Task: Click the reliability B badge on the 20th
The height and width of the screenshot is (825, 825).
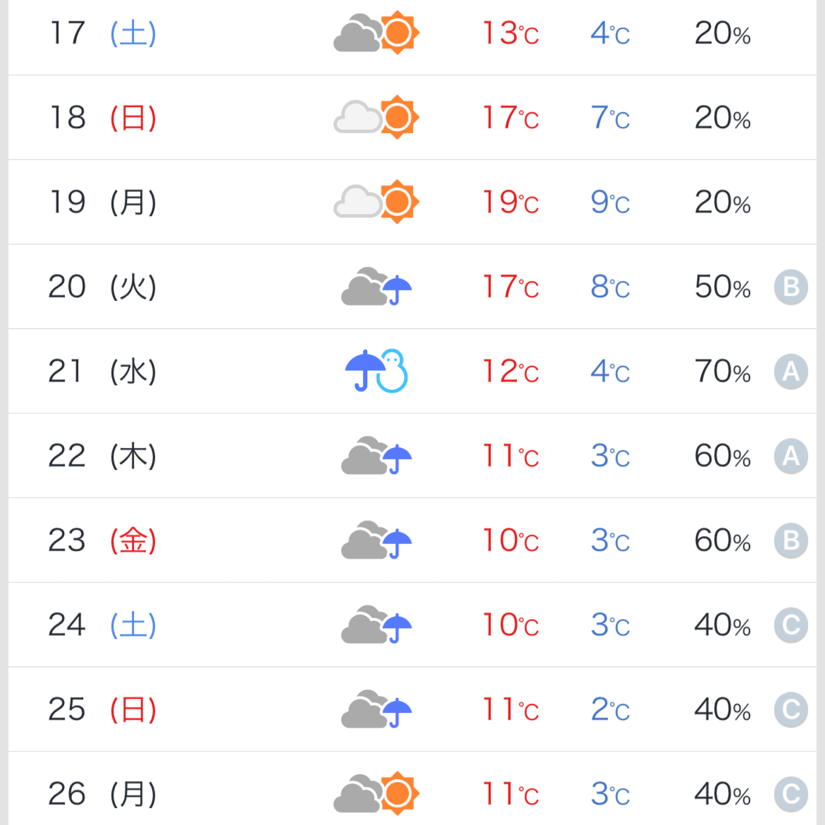Action: coord(790,287)
